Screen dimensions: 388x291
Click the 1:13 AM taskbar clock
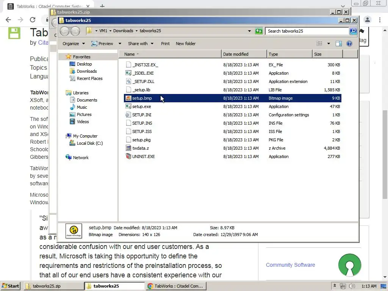coord(369,286)
